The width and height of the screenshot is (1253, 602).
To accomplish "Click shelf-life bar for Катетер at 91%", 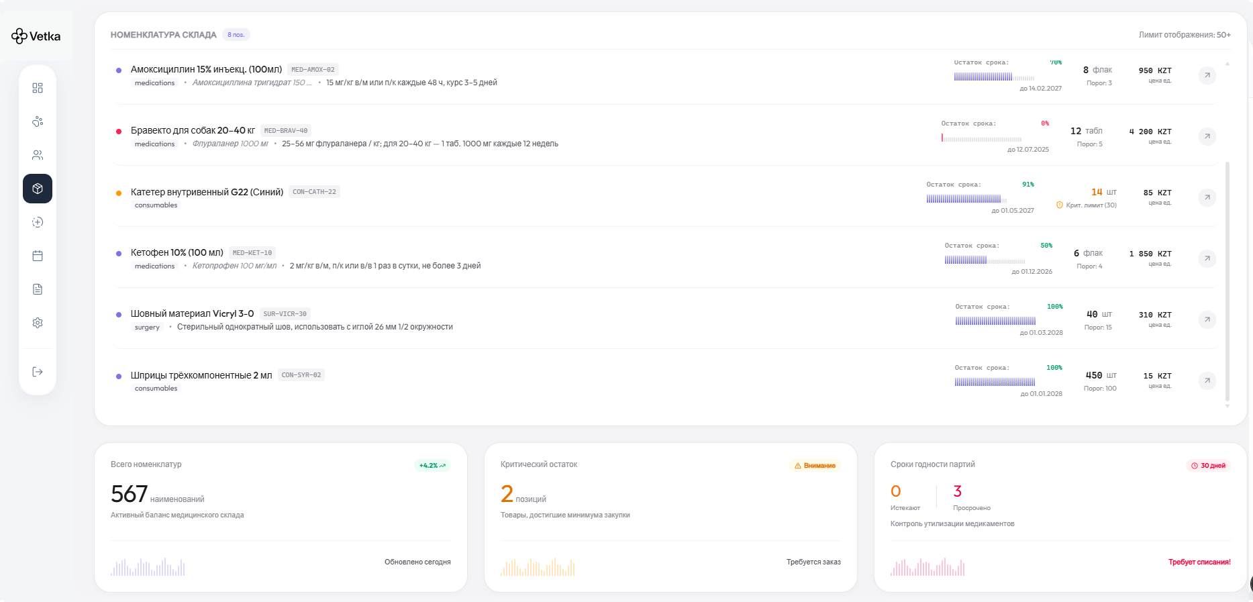I will [x=966, y=199].
